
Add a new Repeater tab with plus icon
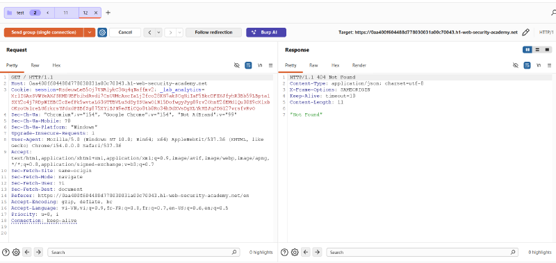(x=108, y=12)
